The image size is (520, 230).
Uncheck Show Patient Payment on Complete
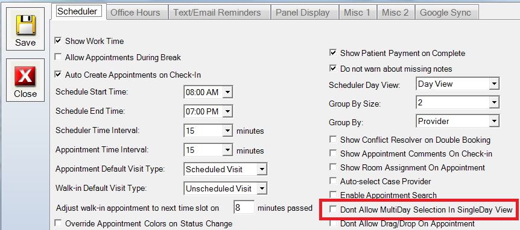(333, 53)
